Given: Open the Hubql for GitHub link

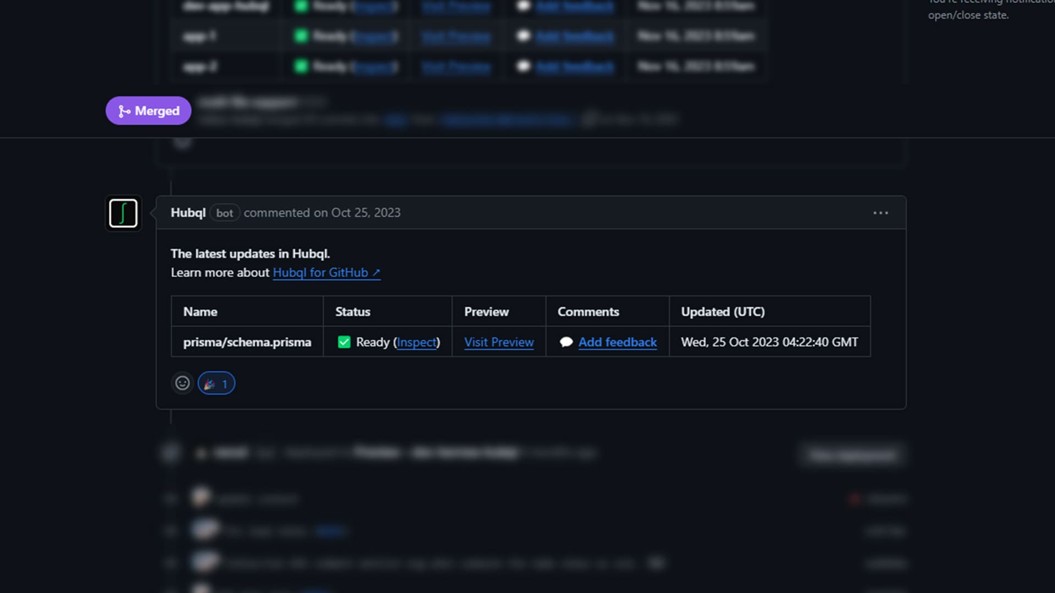Looking at the screenshot, I should click(x=321, y=272).
